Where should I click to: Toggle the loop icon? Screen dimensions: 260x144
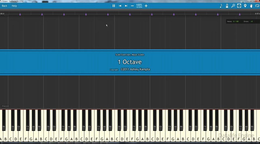257,6
